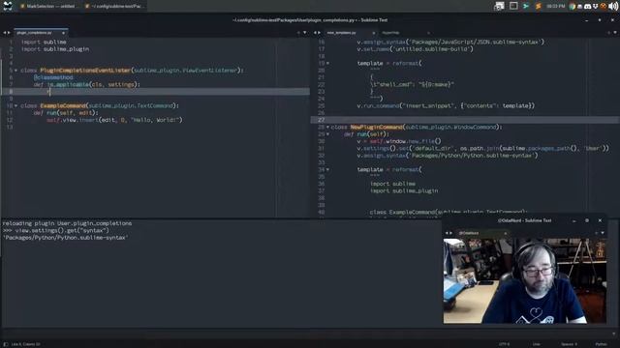Viewport: 620px width, 348px height.
Task: Go to previous tab in the right pane
Action: [315, 33]
